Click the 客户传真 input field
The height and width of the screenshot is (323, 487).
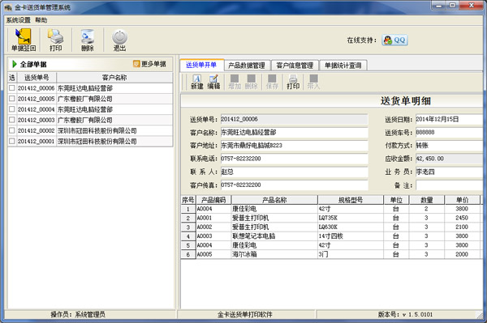294,185
